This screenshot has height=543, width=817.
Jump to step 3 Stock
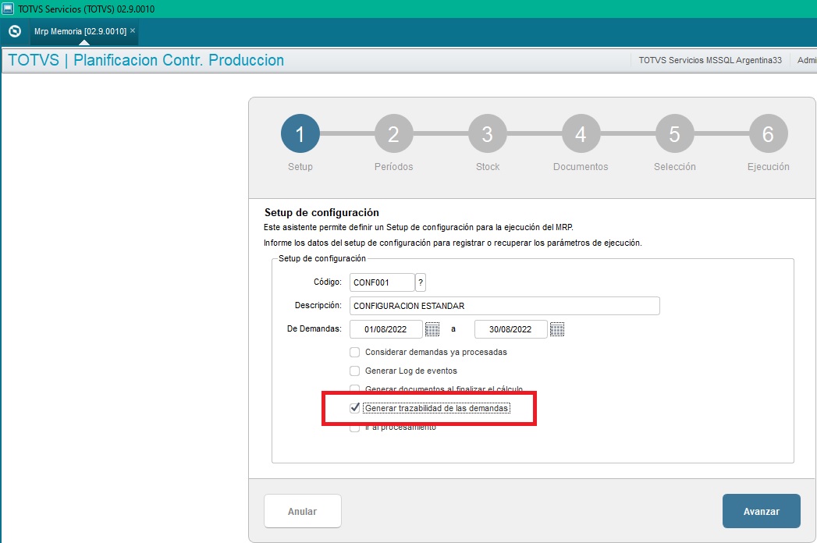[x=488, y=133]
